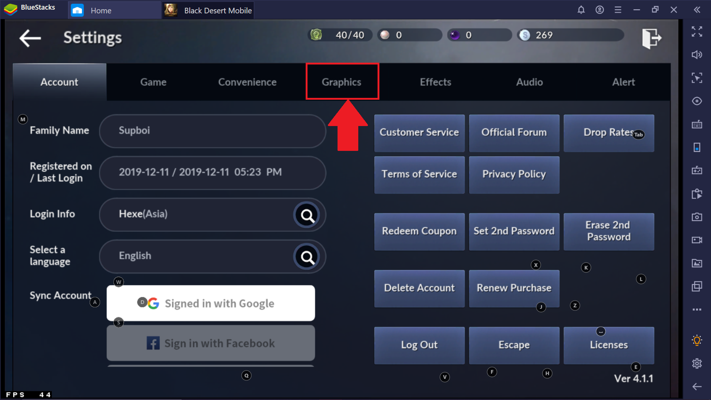The height and width of the screenshot is (400, 711).
Task: Open Terms of Service
Action: pyautogui.click(x=419, y=175)
